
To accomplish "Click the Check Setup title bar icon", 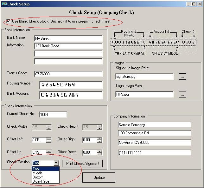I will 4,4.
